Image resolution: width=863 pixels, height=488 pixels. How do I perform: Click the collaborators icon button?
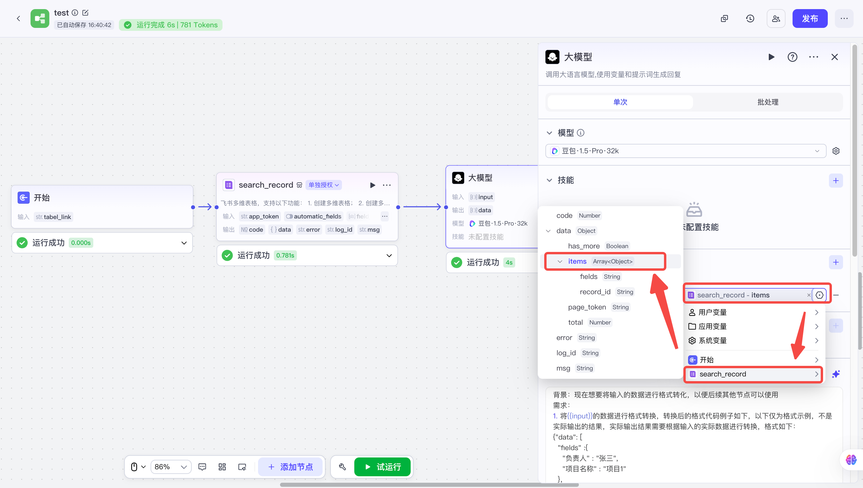coord(776,18)
